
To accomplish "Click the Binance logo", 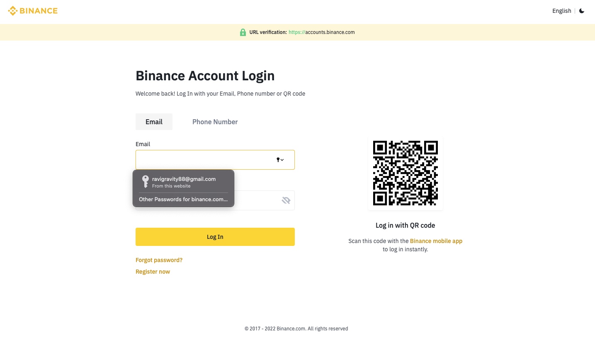I will 33,11.
